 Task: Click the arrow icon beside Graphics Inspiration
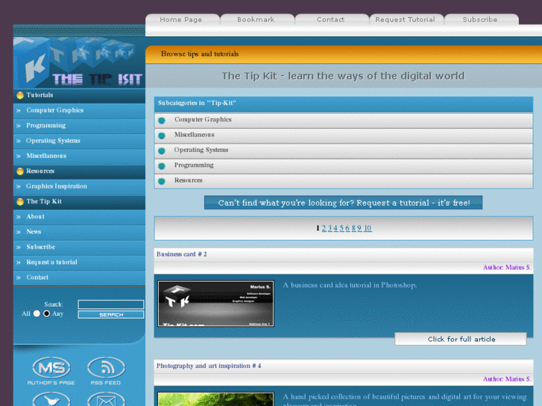(x=19, y=186)
